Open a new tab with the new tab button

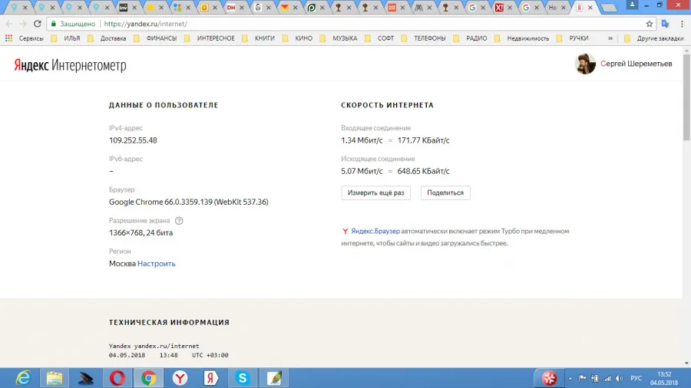609,8
